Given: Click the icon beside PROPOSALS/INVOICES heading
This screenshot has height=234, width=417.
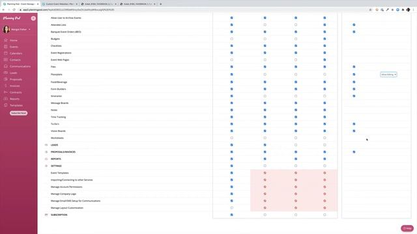Looking at the screenshot, I should pos(46,152).
